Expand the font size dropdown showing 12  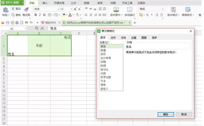coord(71,9)
